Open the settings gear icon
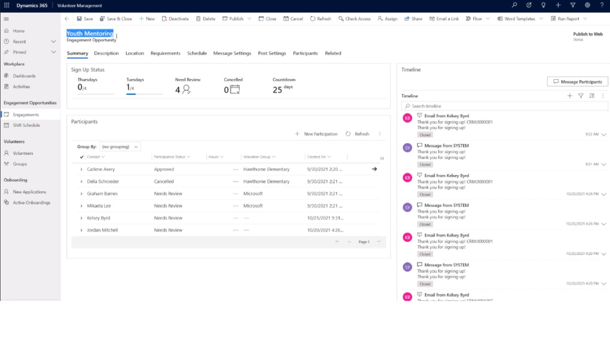The width and height of the screenshot is (610, 343). tap(587, 5)
